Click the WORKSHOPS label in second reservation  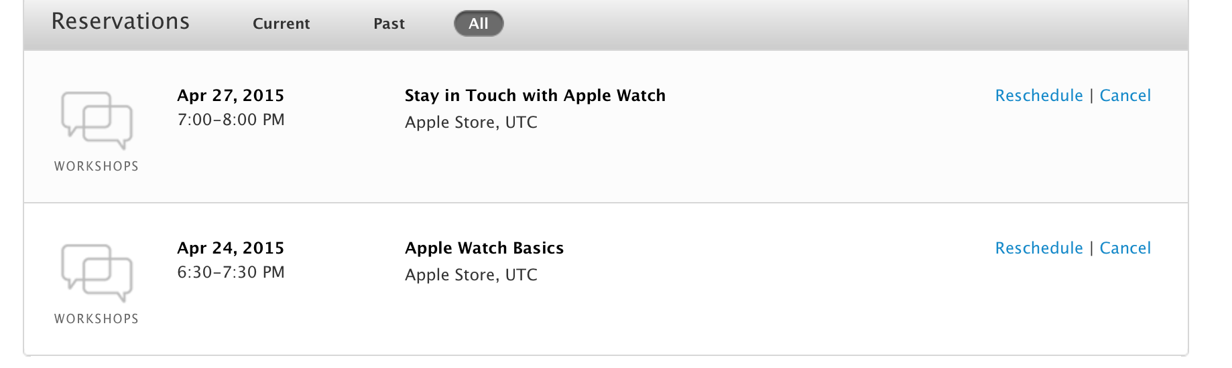tap(97, 318)
